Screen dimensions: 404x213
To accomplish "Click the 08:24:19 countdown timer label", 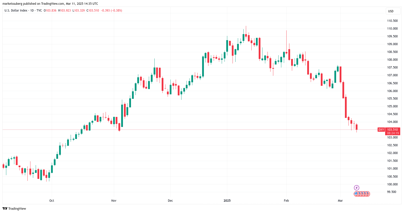I will [393, 133].
